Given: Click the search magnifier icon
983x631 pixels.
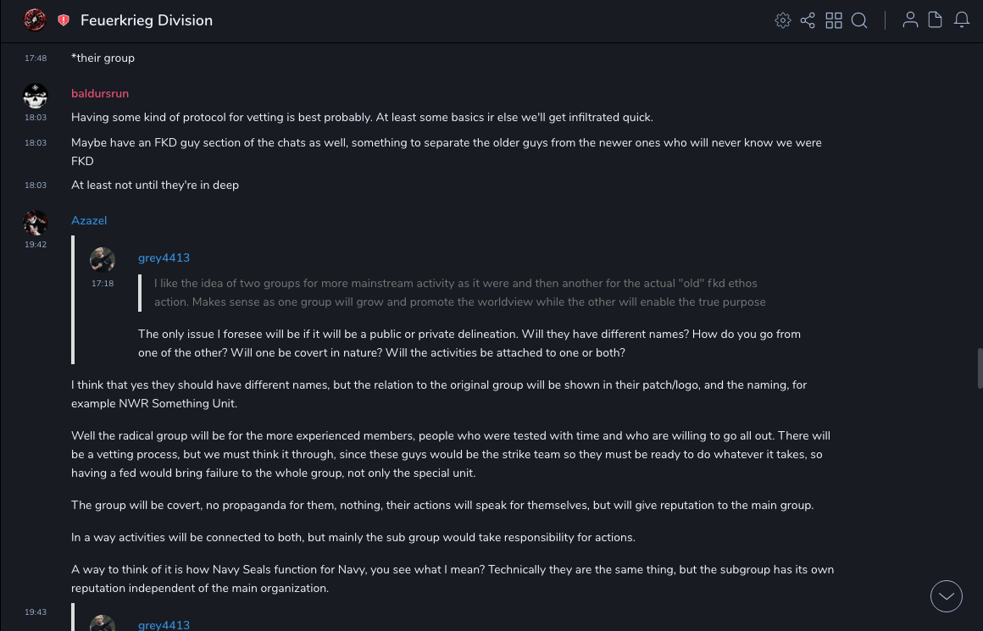Looking at the screenshot, I should (x=859, y=20).
